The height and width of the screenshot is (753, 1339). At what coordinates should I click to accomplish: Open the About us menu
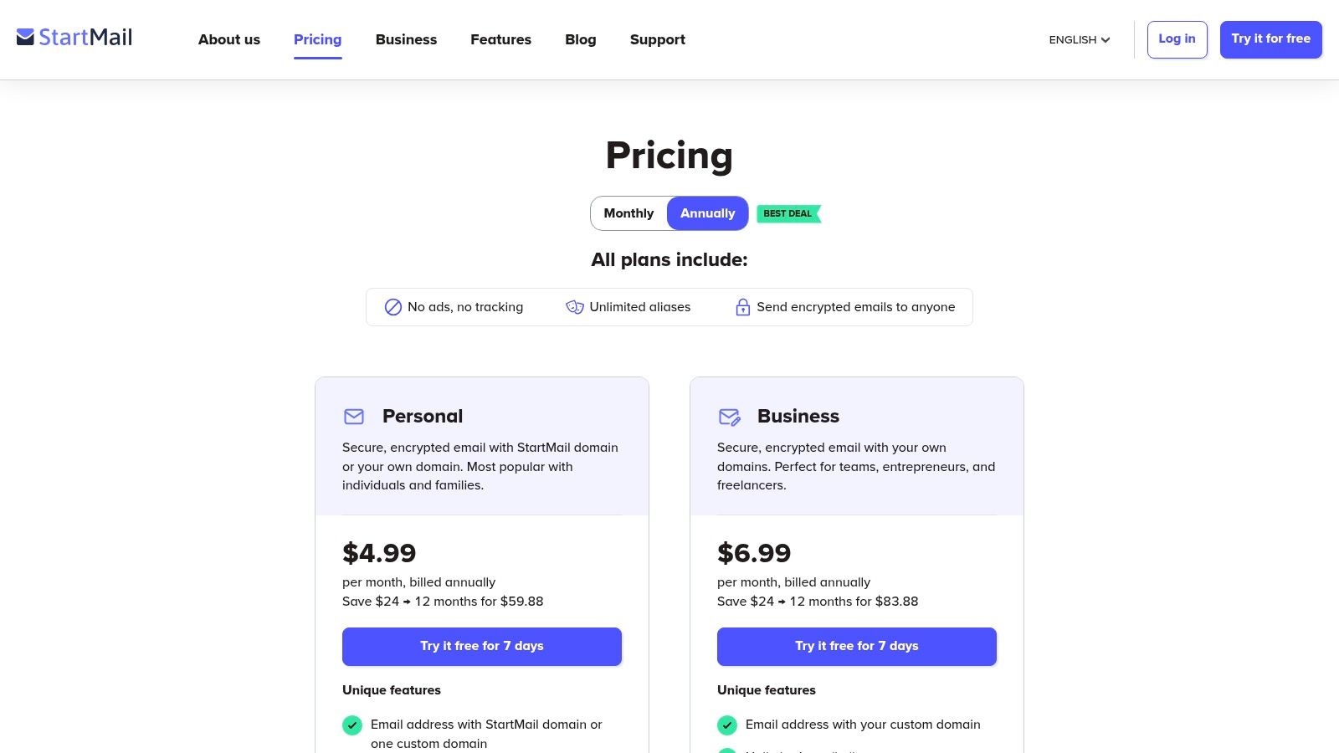[x=229, y=39]
